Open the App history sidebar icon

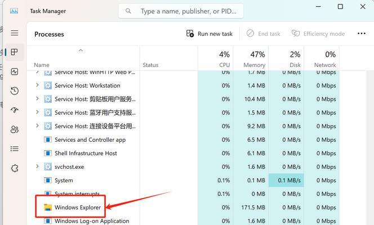(x=15, y=91)
